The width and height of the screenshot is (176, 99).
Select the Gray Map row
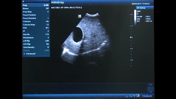pyautogui.click(x=36, y=12)
